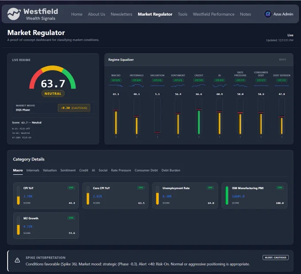This screenshot has height=274, width=301.
Task: Click the Internals sparkline chart in the equalizer
Action: click(136, 85)
